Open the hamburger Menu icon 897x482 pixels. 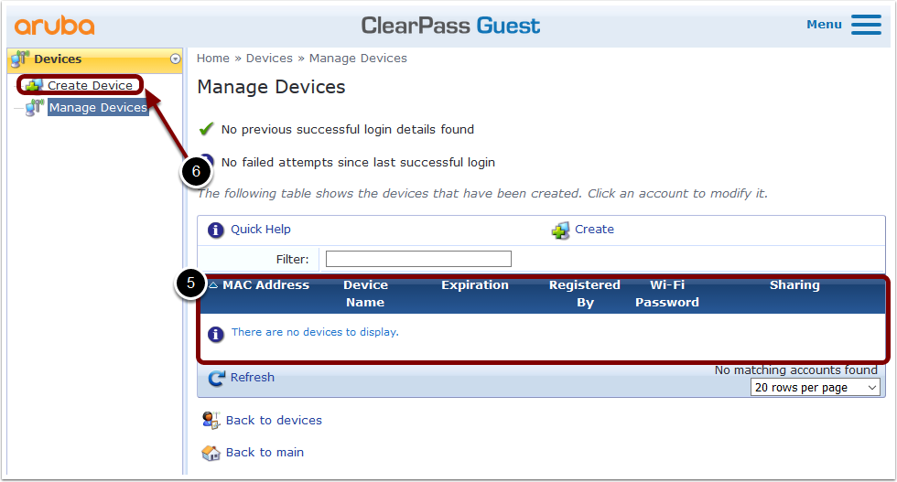tap(866, 25)
